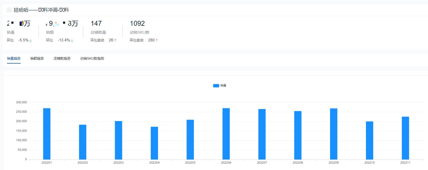The height and width of the screenshot is (170, 428).
Task: Click the 147 store count value
Action: pyautogui.click(x=96, y=23)
